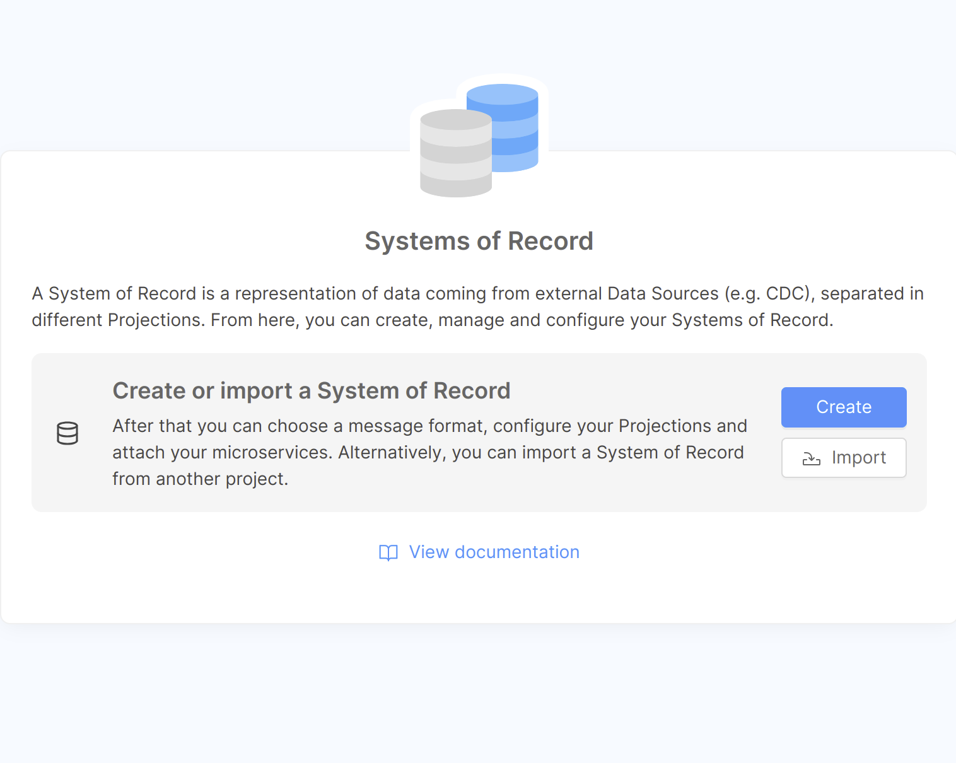Open the View documentation link
The width and height of the screenshot is (956, 763).
point(494,552)
